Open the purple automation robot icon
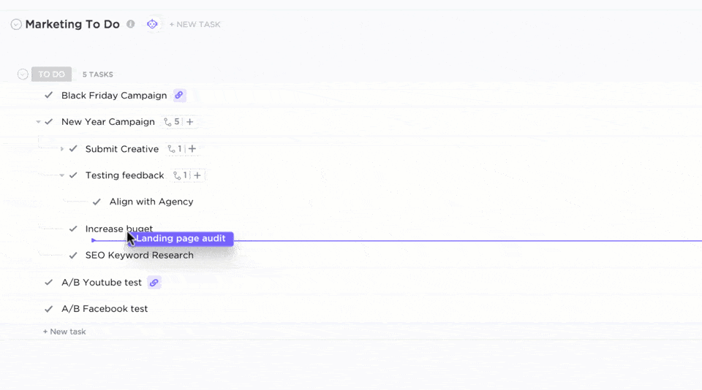 pos(152,24)
